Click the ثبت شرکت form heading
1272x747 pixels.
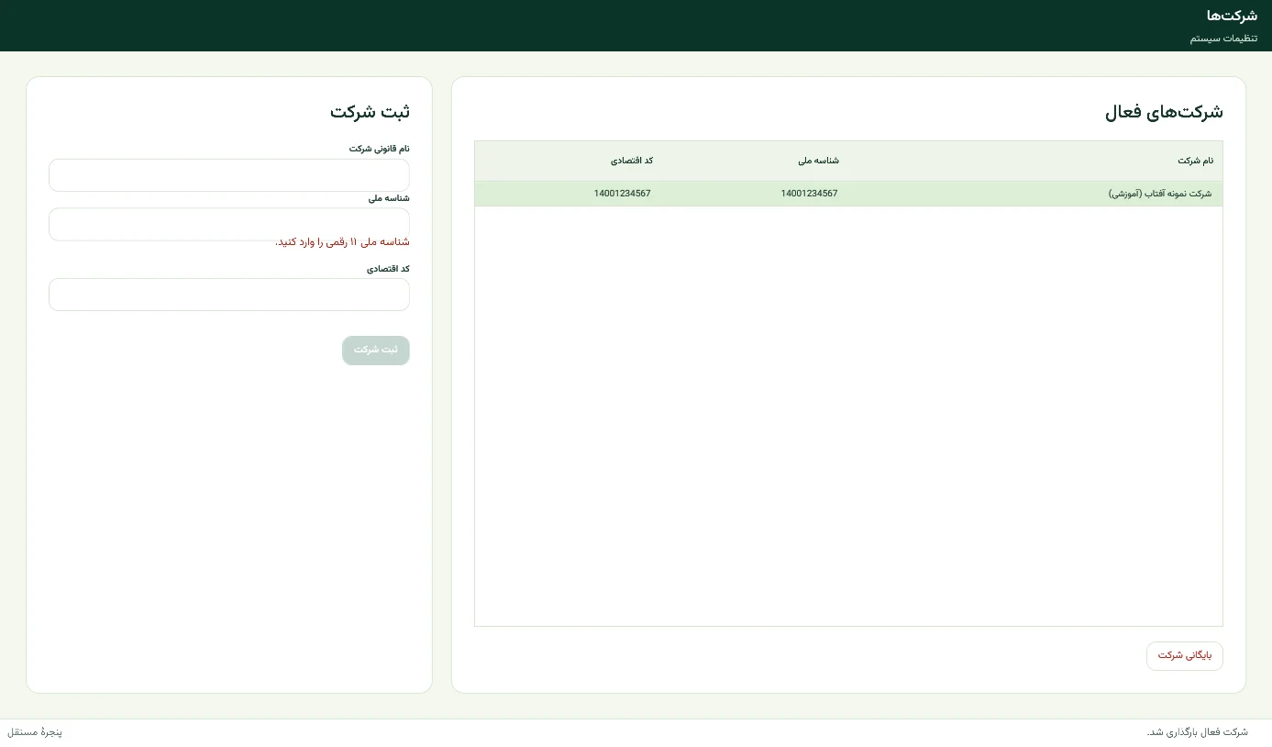[x=370, y=113]
